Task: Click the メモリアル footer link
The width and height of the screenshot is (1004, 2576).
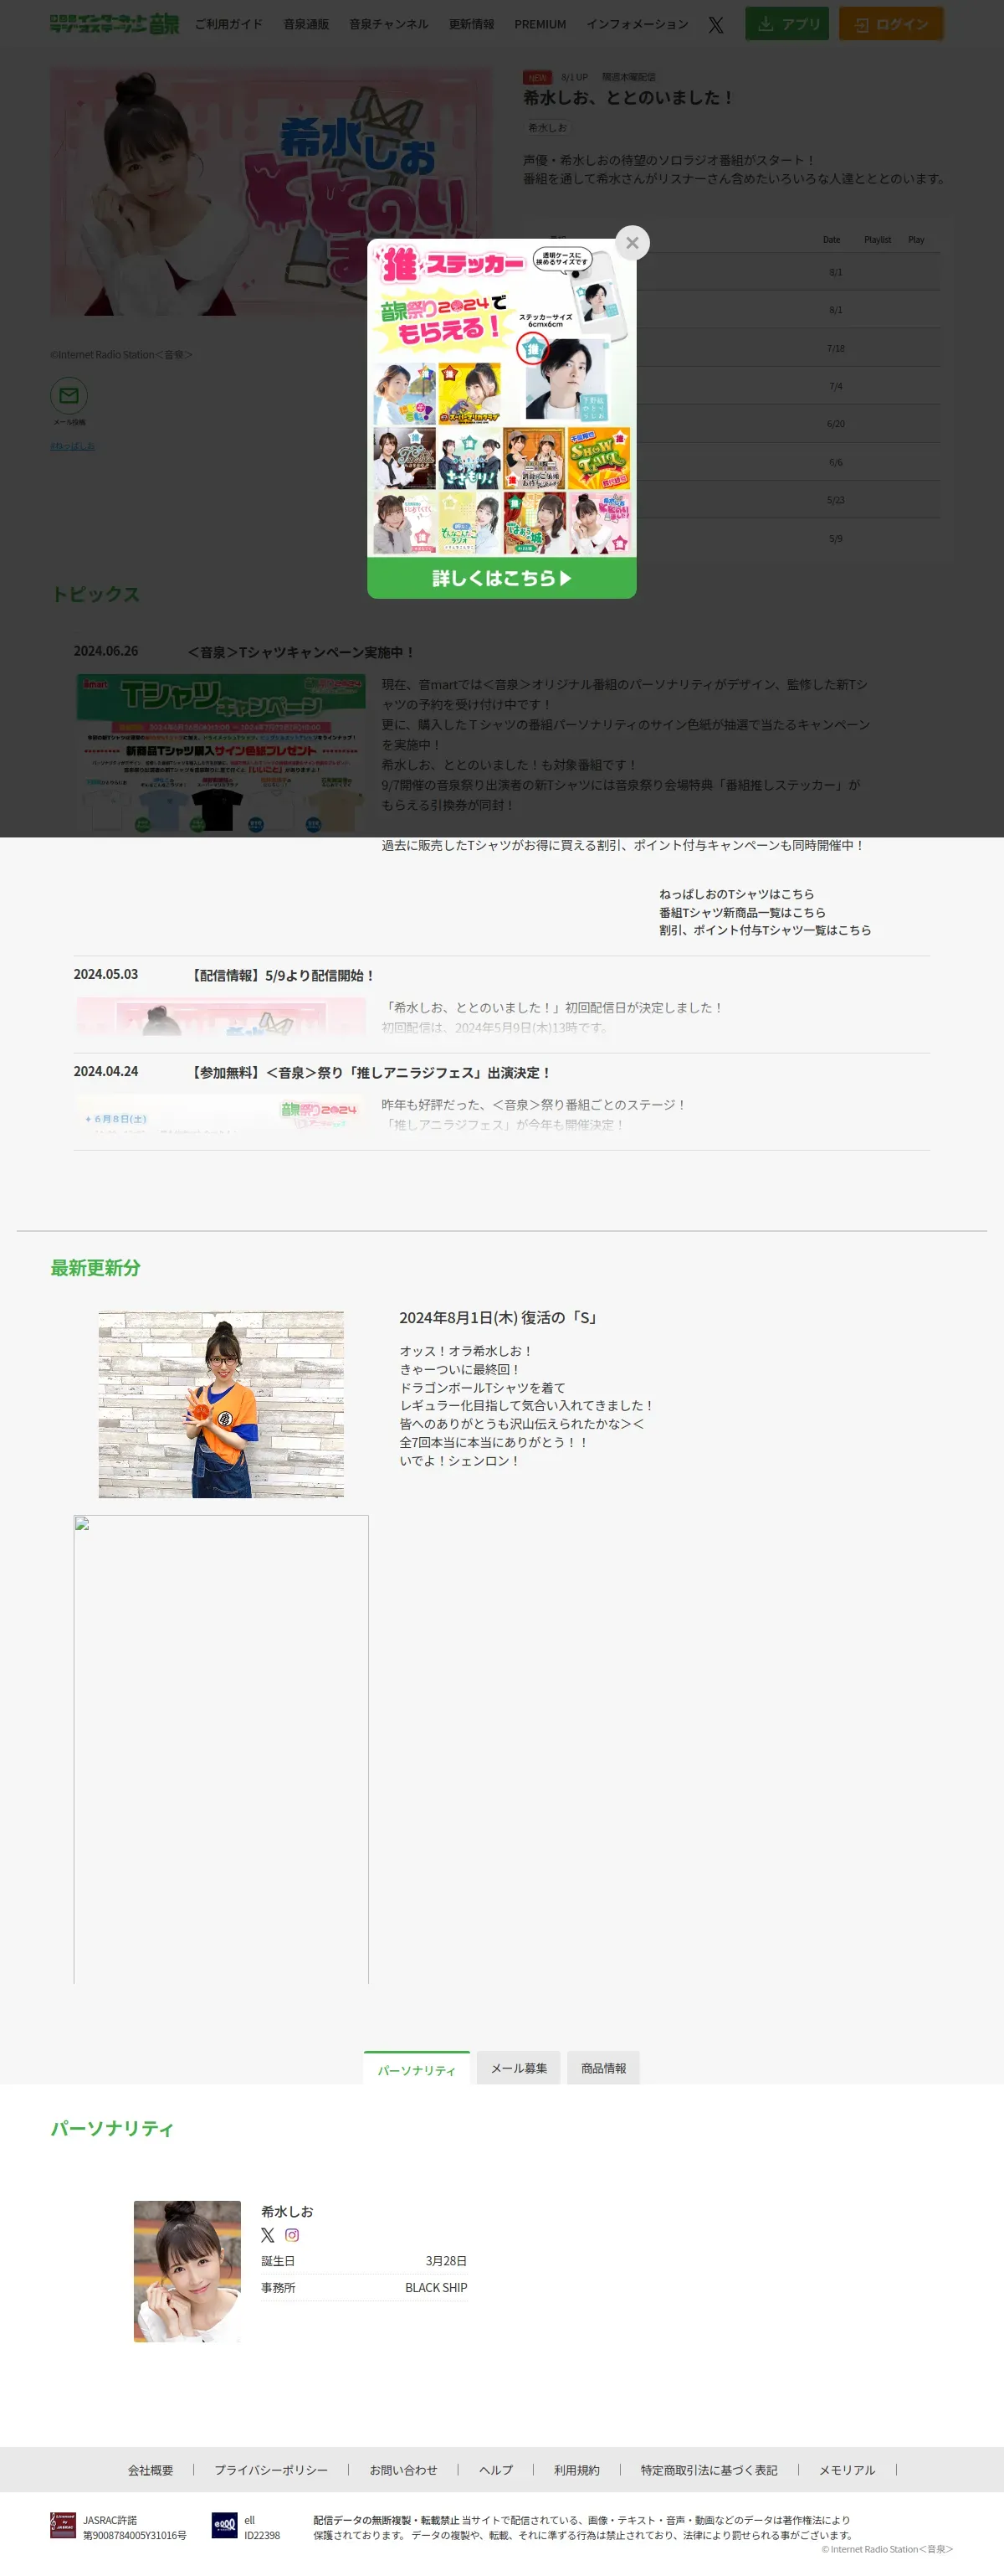Action: 848,2470
